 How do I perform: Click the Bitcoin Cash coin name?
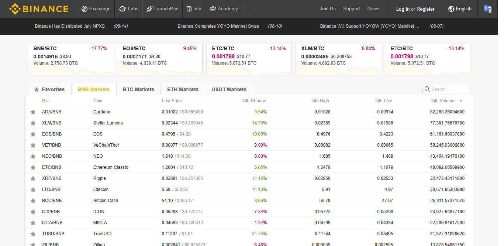(106, 201)
